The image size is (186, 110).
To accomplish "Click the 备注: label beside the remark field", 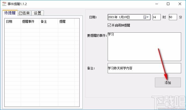I will pyautogui.click(x=91, y=68).
